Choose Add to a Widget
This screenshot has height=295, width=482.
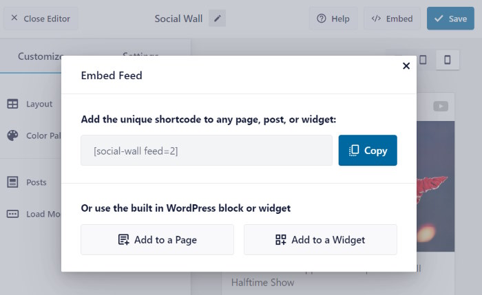pyautogui.click(x=320, y=240)
